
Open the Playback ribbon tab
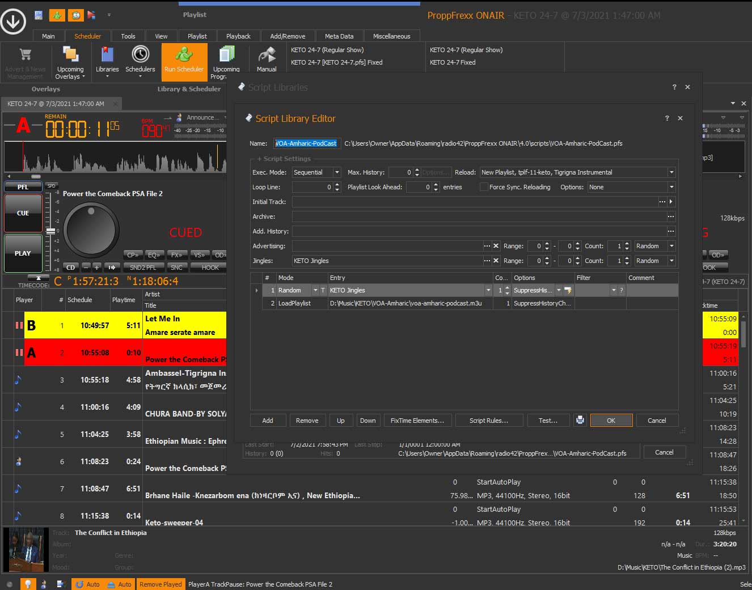(238, 36)
